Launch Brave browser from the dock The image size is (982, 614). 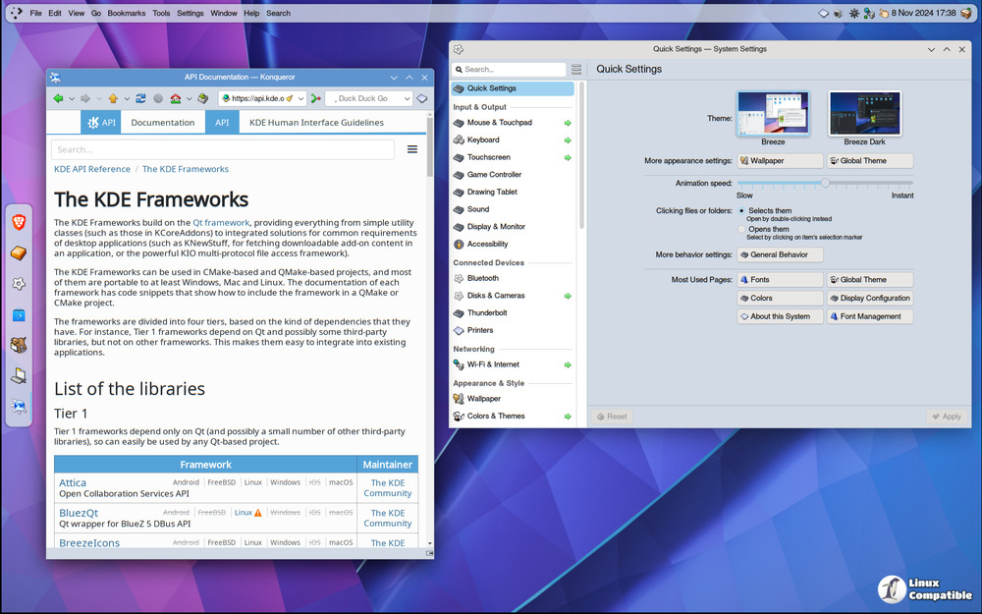tap(19, 223)
